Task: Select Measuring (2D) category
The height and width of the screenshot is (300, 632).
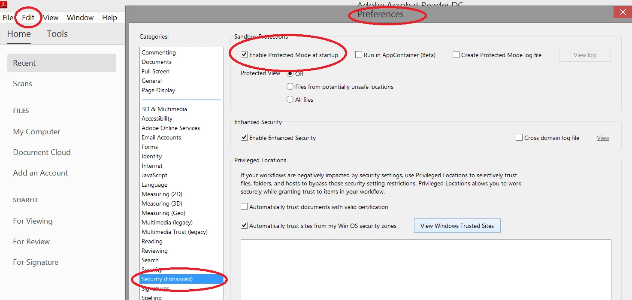Action: [162, 194]
